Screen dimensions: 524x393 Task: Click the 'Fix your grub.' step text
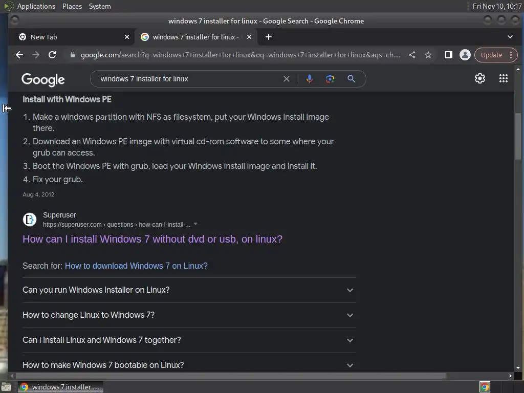tap(57, 180)
